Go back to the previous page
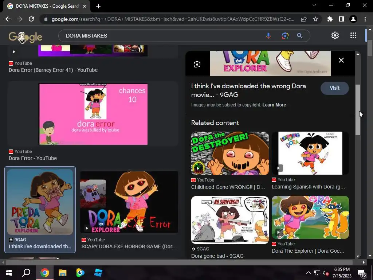The image size is (373, 280). [8, 19]
